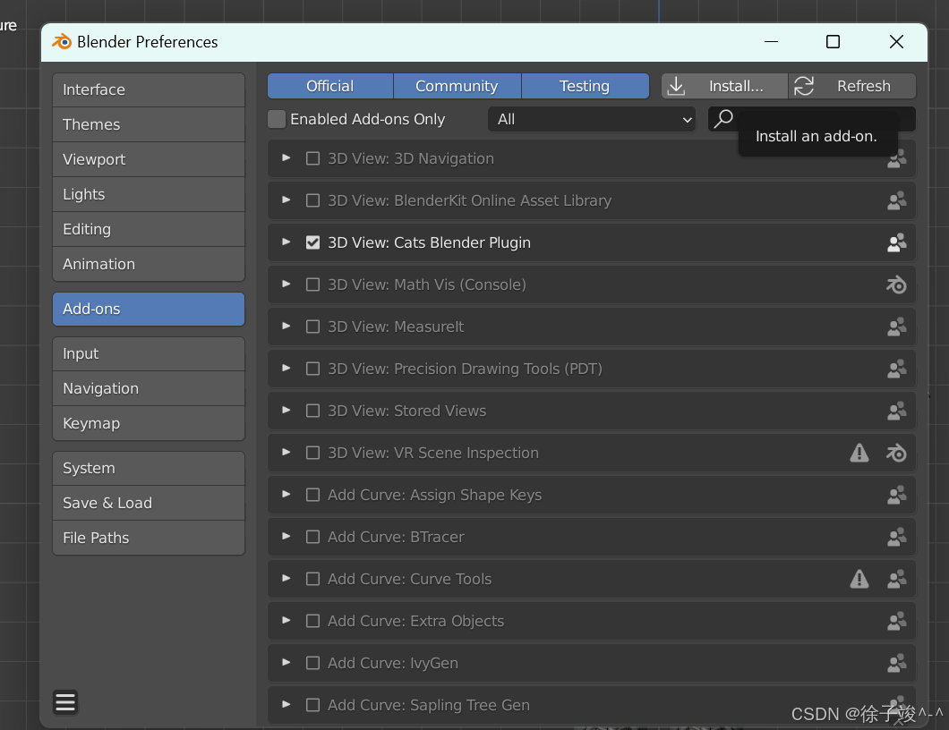This screenshot has height=730, width=949.
Task: Enable the Precision Drawing Tools checkbox
Action: pos(313,369)
